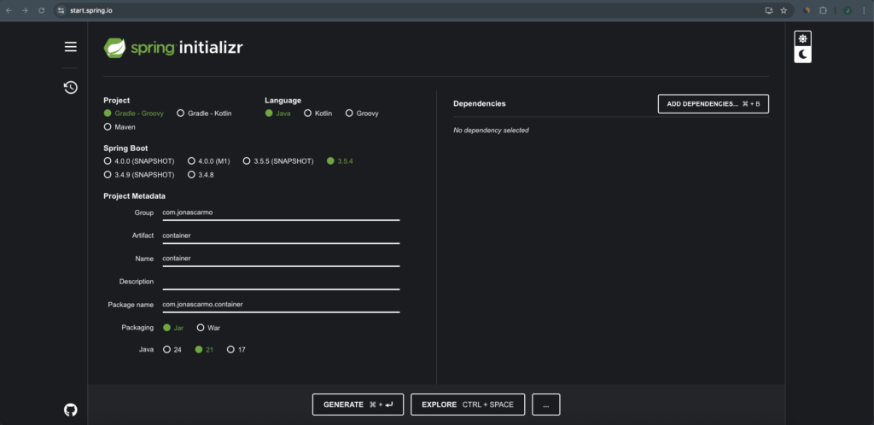Select Spring Boot 3.5.4
874x425 pixels.
click(x=340, y=161)
